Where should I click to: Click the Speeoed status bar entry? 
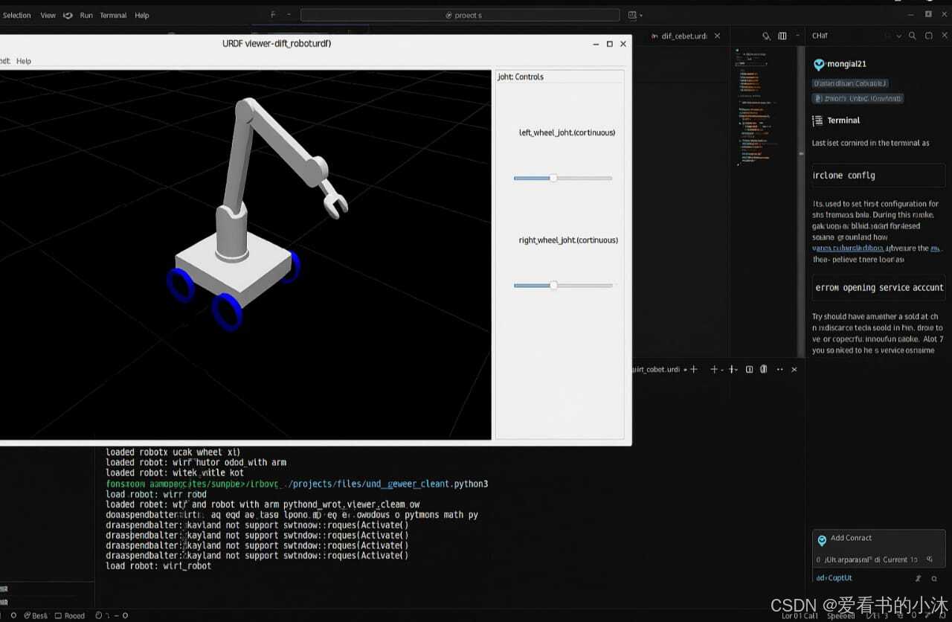coord(840,615)
